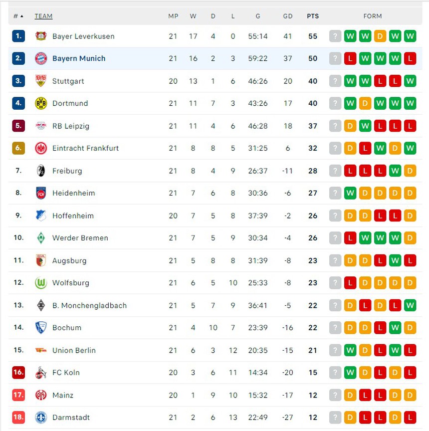Click the Dortmund club badge

coord(42,103)
